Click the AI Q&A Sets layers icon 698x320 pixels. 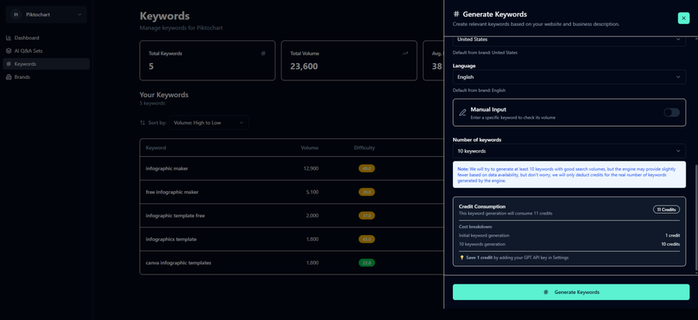tap(9, 51)
